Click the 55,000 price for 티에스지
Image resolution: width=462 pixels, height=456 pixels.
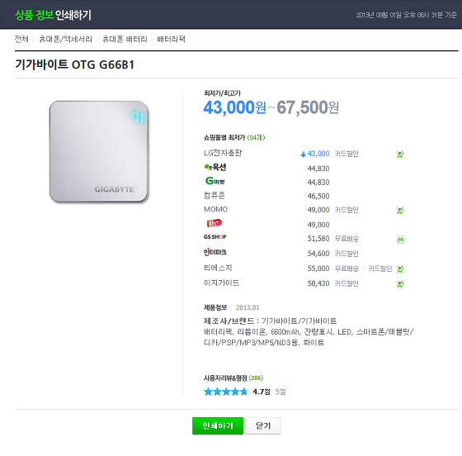tap(318, 268)
